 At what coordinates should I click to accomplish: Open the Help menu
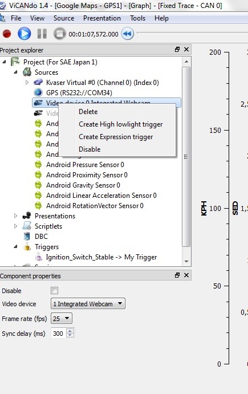[161, 18]
